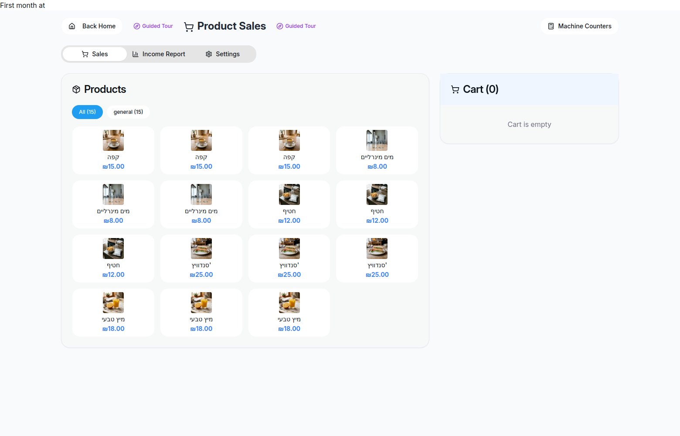Choose the rightmost מיץ טבעי juice card

pyautogui.click(x=289, y=313)
